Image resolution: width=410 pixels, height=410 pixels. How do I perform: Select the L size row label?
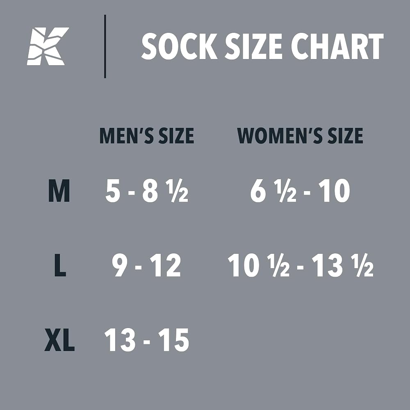click(x=60, y=265)
